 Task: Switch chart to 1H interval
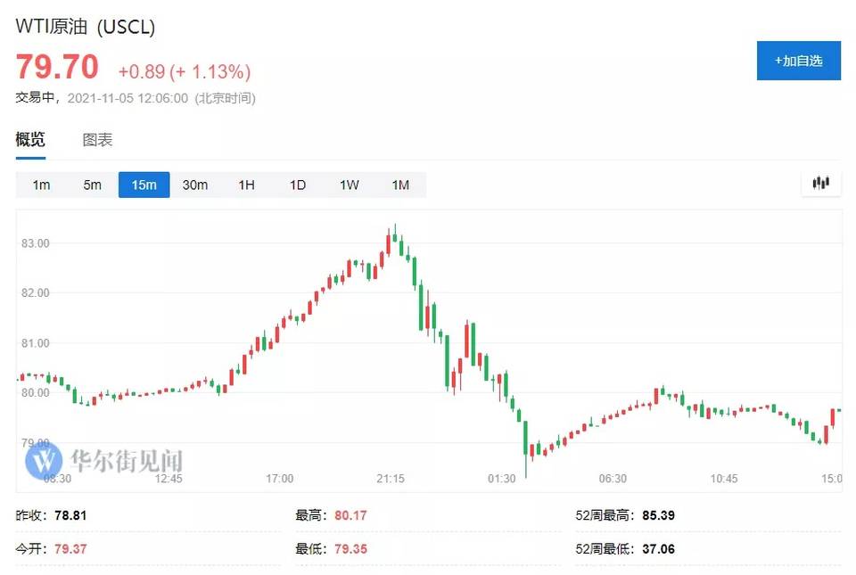click(x=246, y=185)
